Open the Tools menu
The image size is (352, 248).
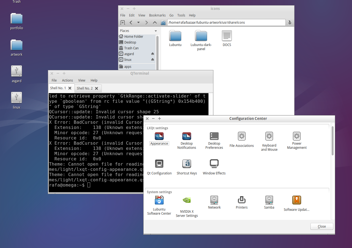click(181, 15)
